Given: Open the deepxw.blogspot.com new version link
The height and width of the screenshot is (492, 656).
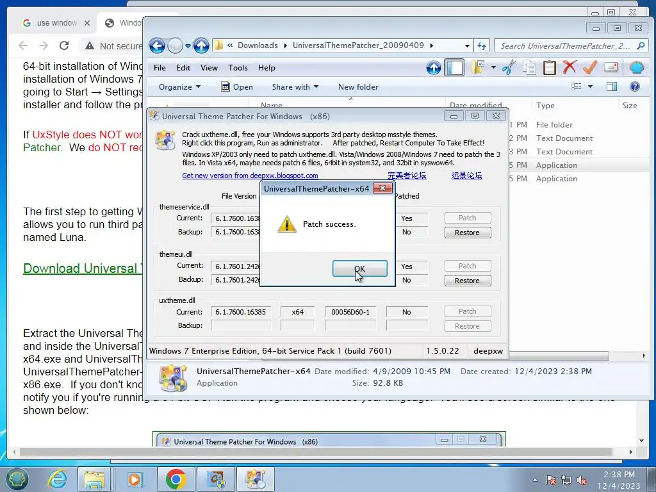Looking at the screenshot, I should coord(250,176).
